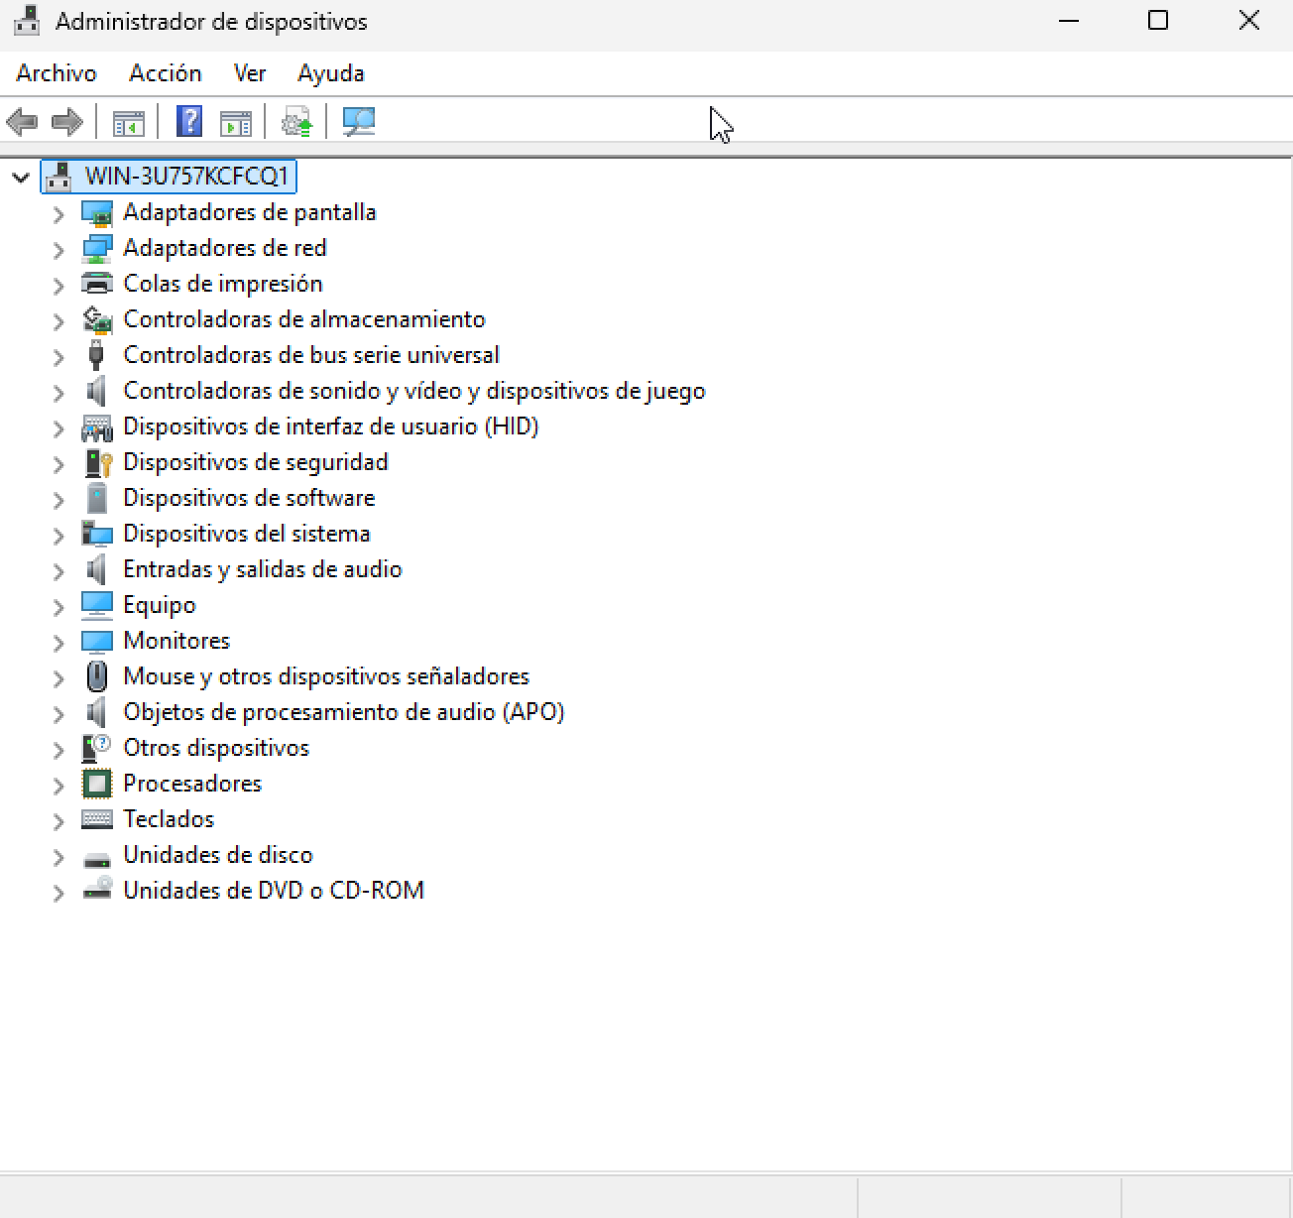The width and height of the screenshot is (1293, 1218).
Task: Click the Teclados keyboard icon
Action: [x=97, y=819]
